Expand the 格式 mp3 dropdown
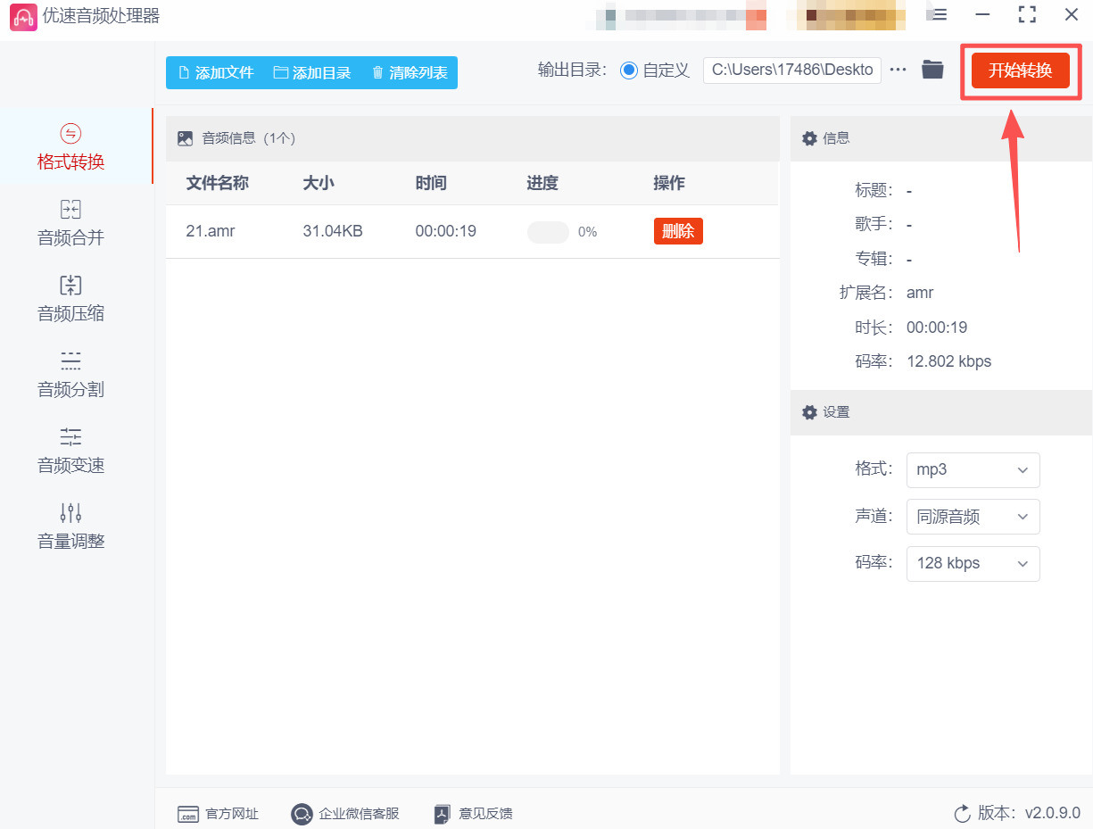Screen dimensions: 1093x829 click(x=973, y=469)
